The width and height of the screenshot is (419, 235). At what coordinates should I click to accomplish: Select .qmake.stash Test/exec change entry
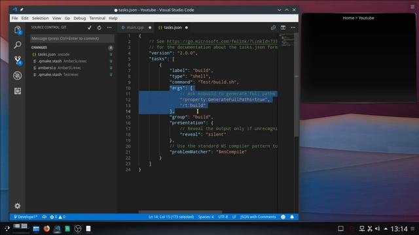tap(71, 74)
